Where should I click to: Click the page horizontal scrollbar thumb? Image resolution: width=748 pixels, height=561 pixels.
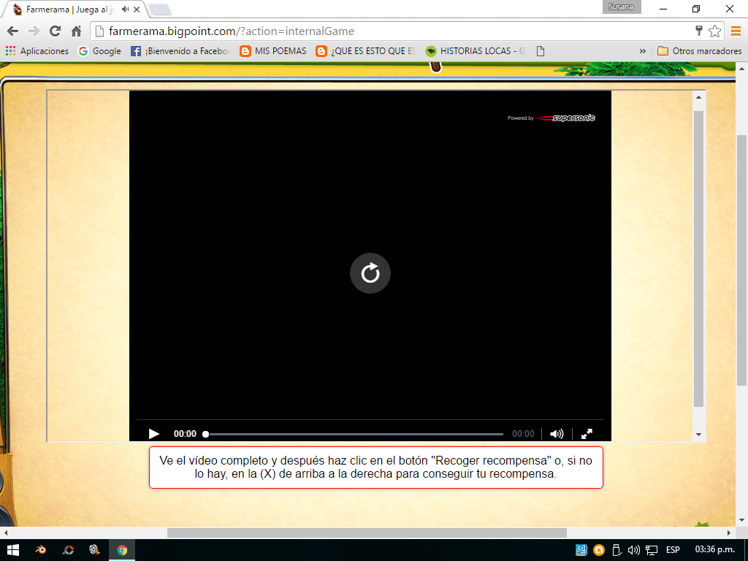367,533
